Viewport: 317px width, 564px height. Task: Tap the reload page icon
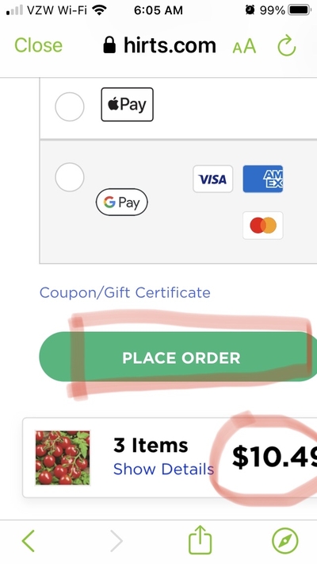coord(286,46)
